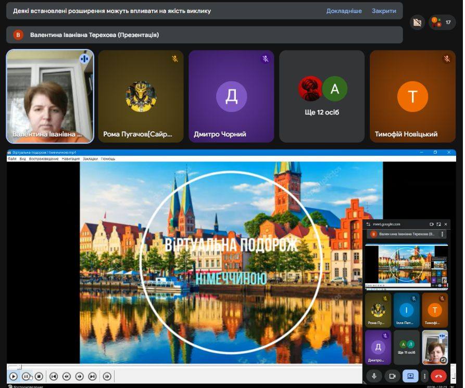Viewport: 465px width, 388px height.
Task: Click muted mic icon on Дмитро Чорний tile
Action: (x=266, y=59)
